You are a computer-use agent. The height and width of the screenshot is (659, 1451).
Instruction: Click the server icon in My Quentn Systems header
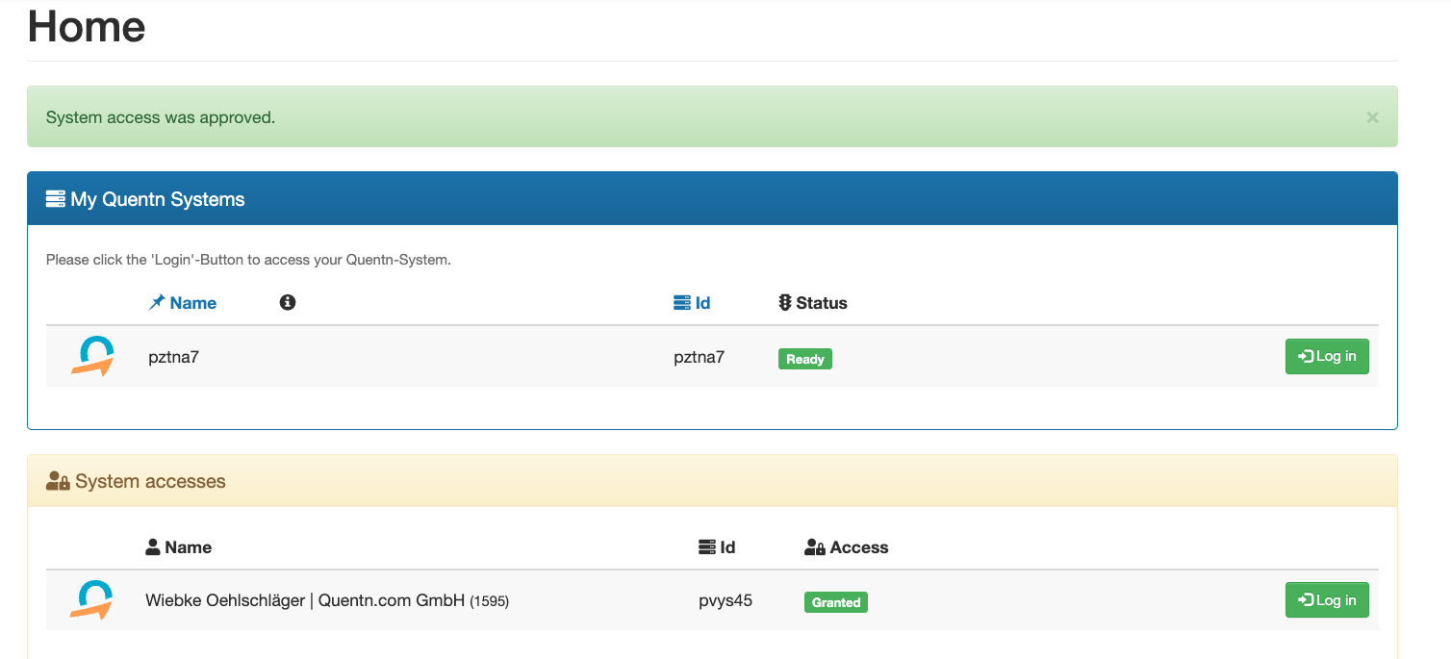point(56,200)
